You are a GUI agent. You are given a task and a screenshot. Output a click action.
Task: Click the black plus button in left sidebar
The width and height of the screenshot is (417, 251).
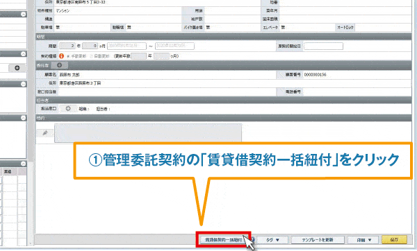[x=17, y=68]
